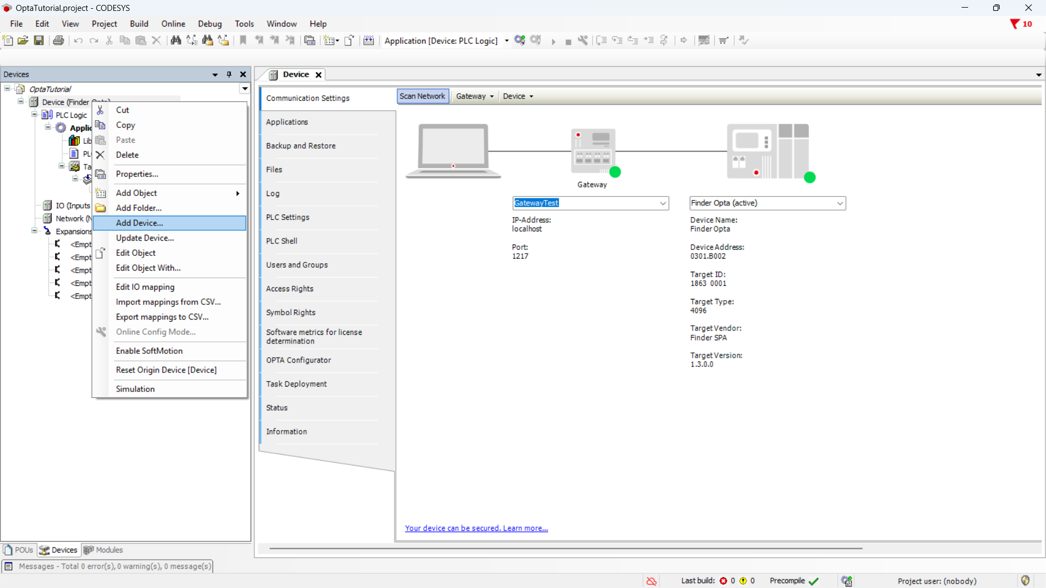
Task: Click the Open project folder icon
Action: tap(23, 40)
